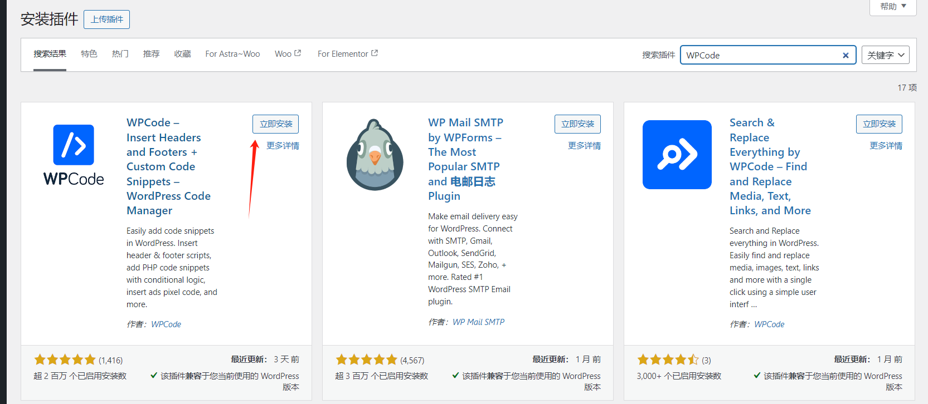This screenshot has height=404, width=928.
Task: Open 更多详情 for Search & Replace Everything
Action: click(x=886, y=146)
